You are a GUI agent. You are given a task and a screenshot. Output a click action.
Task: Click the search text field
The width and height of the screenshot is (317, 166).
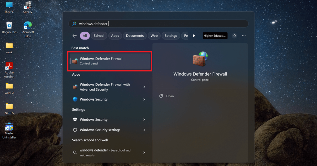(x=158, y=23)
